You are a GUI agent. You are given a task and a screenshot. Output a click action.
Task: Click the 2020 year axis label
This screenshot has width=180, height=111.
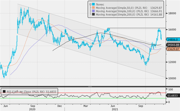coord(32,110)
